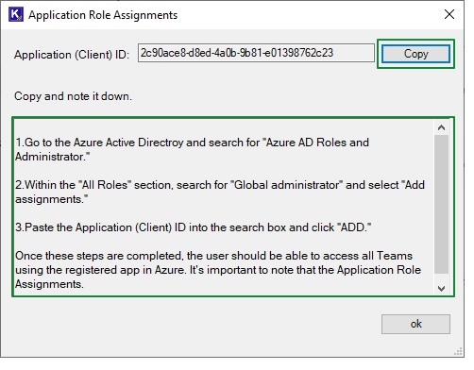Copy the Application Client ID
Image resolution: width=474 pixels, height=370 pixels.
click(x=415, y=54)
